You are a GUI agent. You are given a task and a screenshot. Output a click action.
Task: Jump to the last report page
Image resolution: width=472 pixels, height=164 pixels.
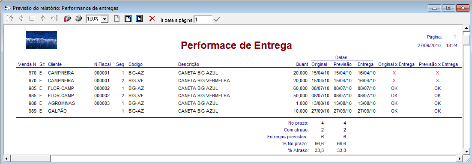[54, 18]
